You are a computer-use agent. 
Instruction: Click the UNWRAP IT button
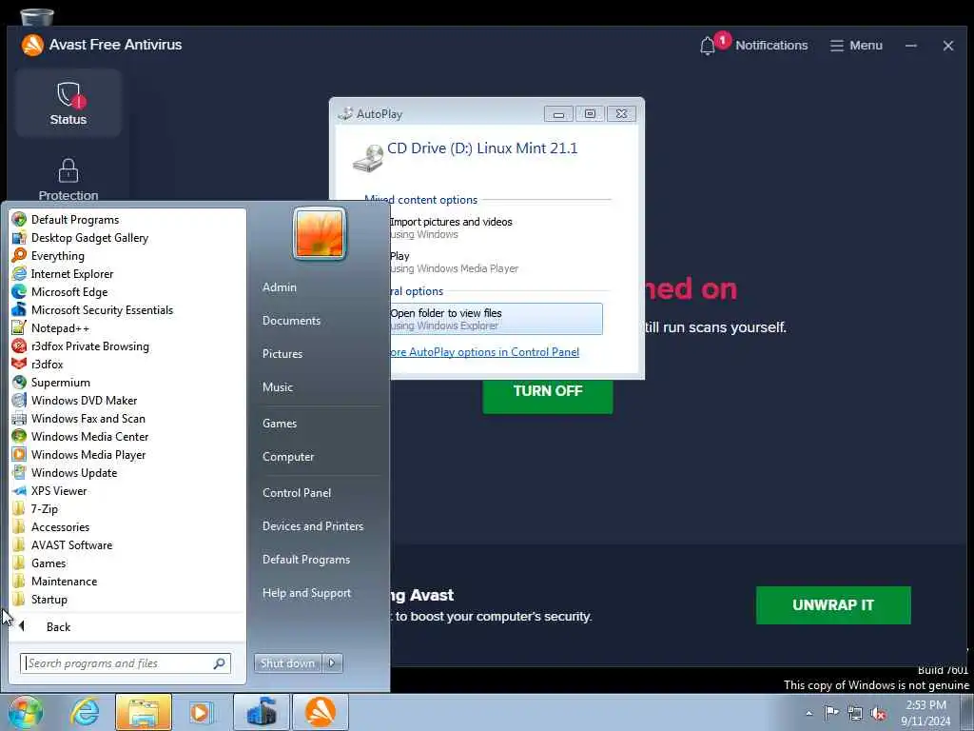tap(833, 604)
